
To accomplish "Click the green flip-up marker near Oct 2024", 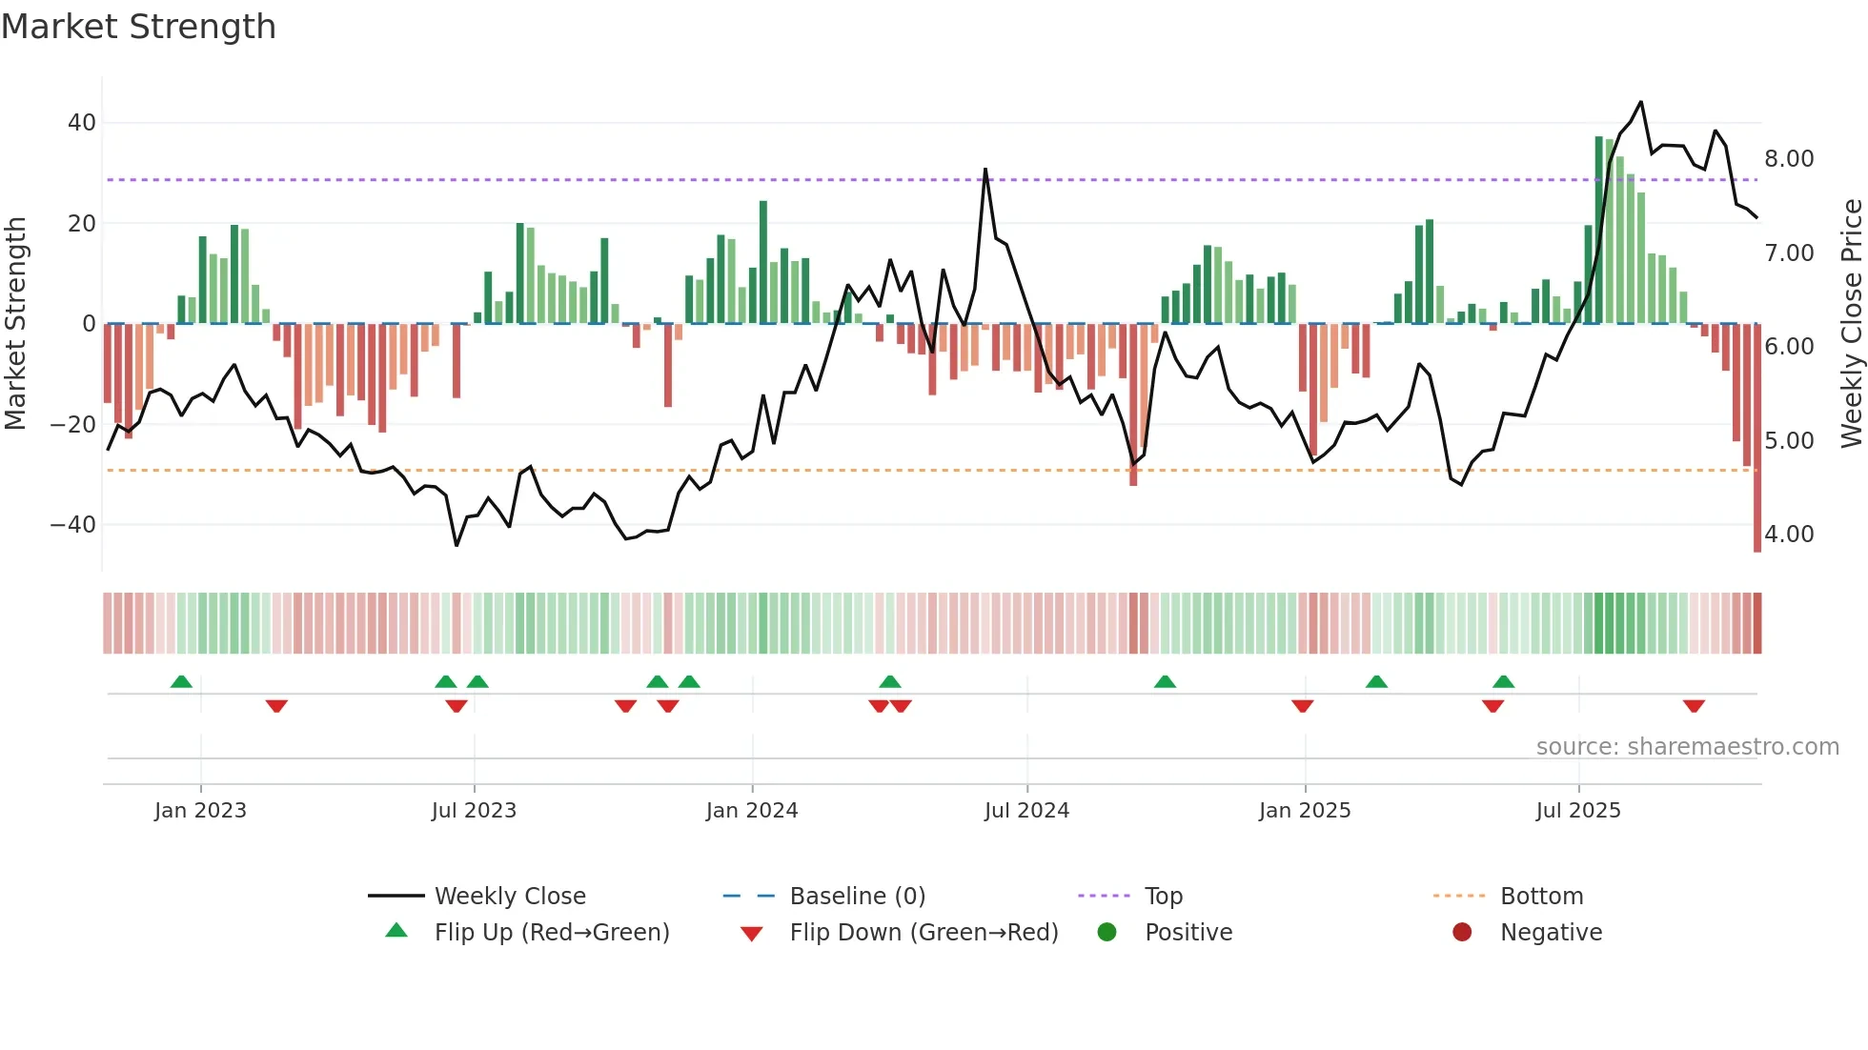I will pos(1165,681).
